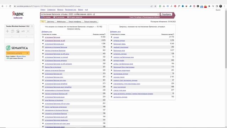Switch to the 'Только телефоны' tab
Image resolution: width=227 pixels, height=128 pixels.
[x=75, y=22]
